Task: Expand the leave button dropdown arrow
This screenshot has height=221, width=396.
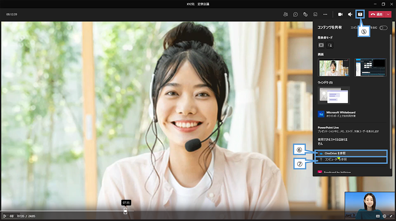Action: 388,14
